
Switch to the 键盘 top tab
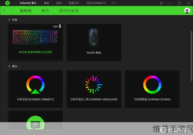[x=46, y=3]
